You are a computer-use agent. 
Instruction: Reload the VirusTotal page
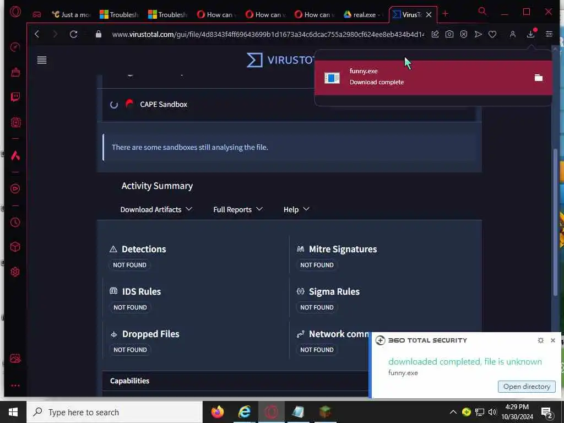coord(73,34)
